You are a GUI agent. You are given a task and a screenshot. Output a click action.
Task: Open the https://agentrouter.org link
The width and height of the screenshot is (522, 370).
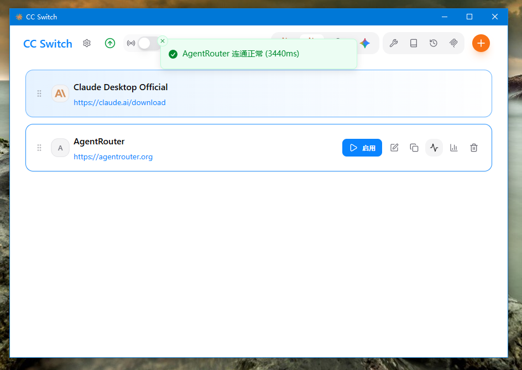(x=113, y=157)
